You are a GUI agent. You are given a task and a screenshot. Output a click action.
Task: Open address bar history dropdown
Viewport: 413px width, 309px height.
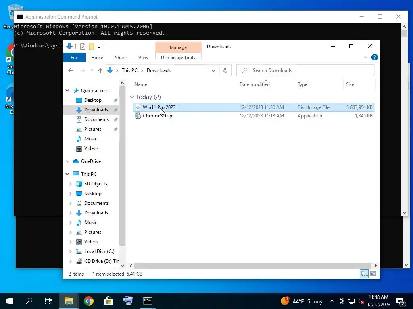213,70
